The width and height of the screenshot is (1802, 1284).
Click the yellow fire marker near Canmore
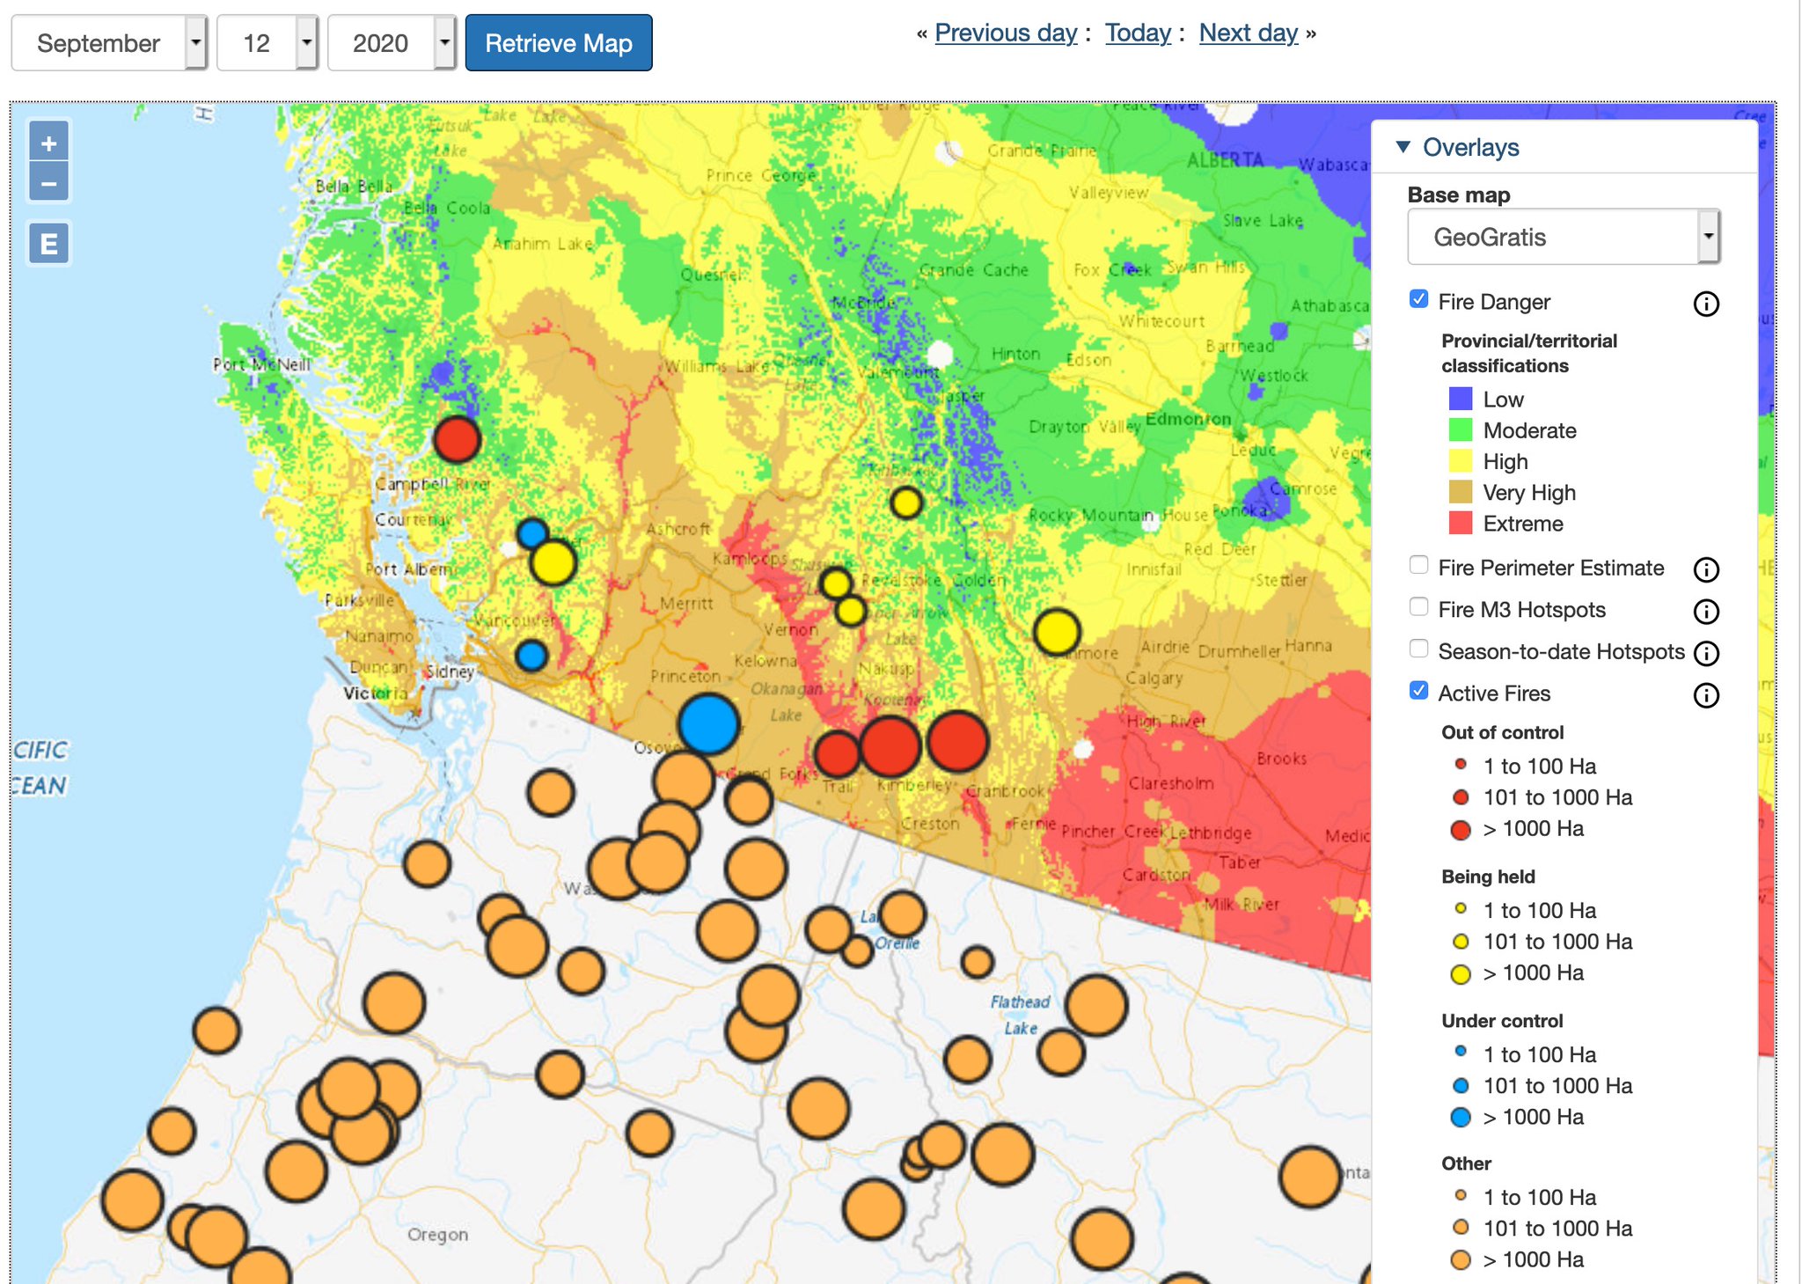coord(1057,632)
